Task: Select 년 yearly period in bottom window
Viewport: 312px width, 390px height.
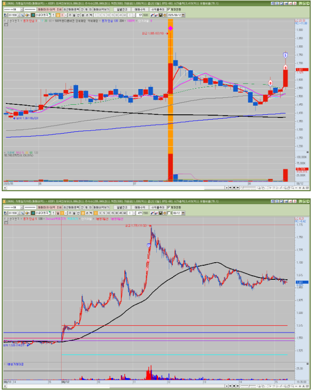Action: pos(78,213)
